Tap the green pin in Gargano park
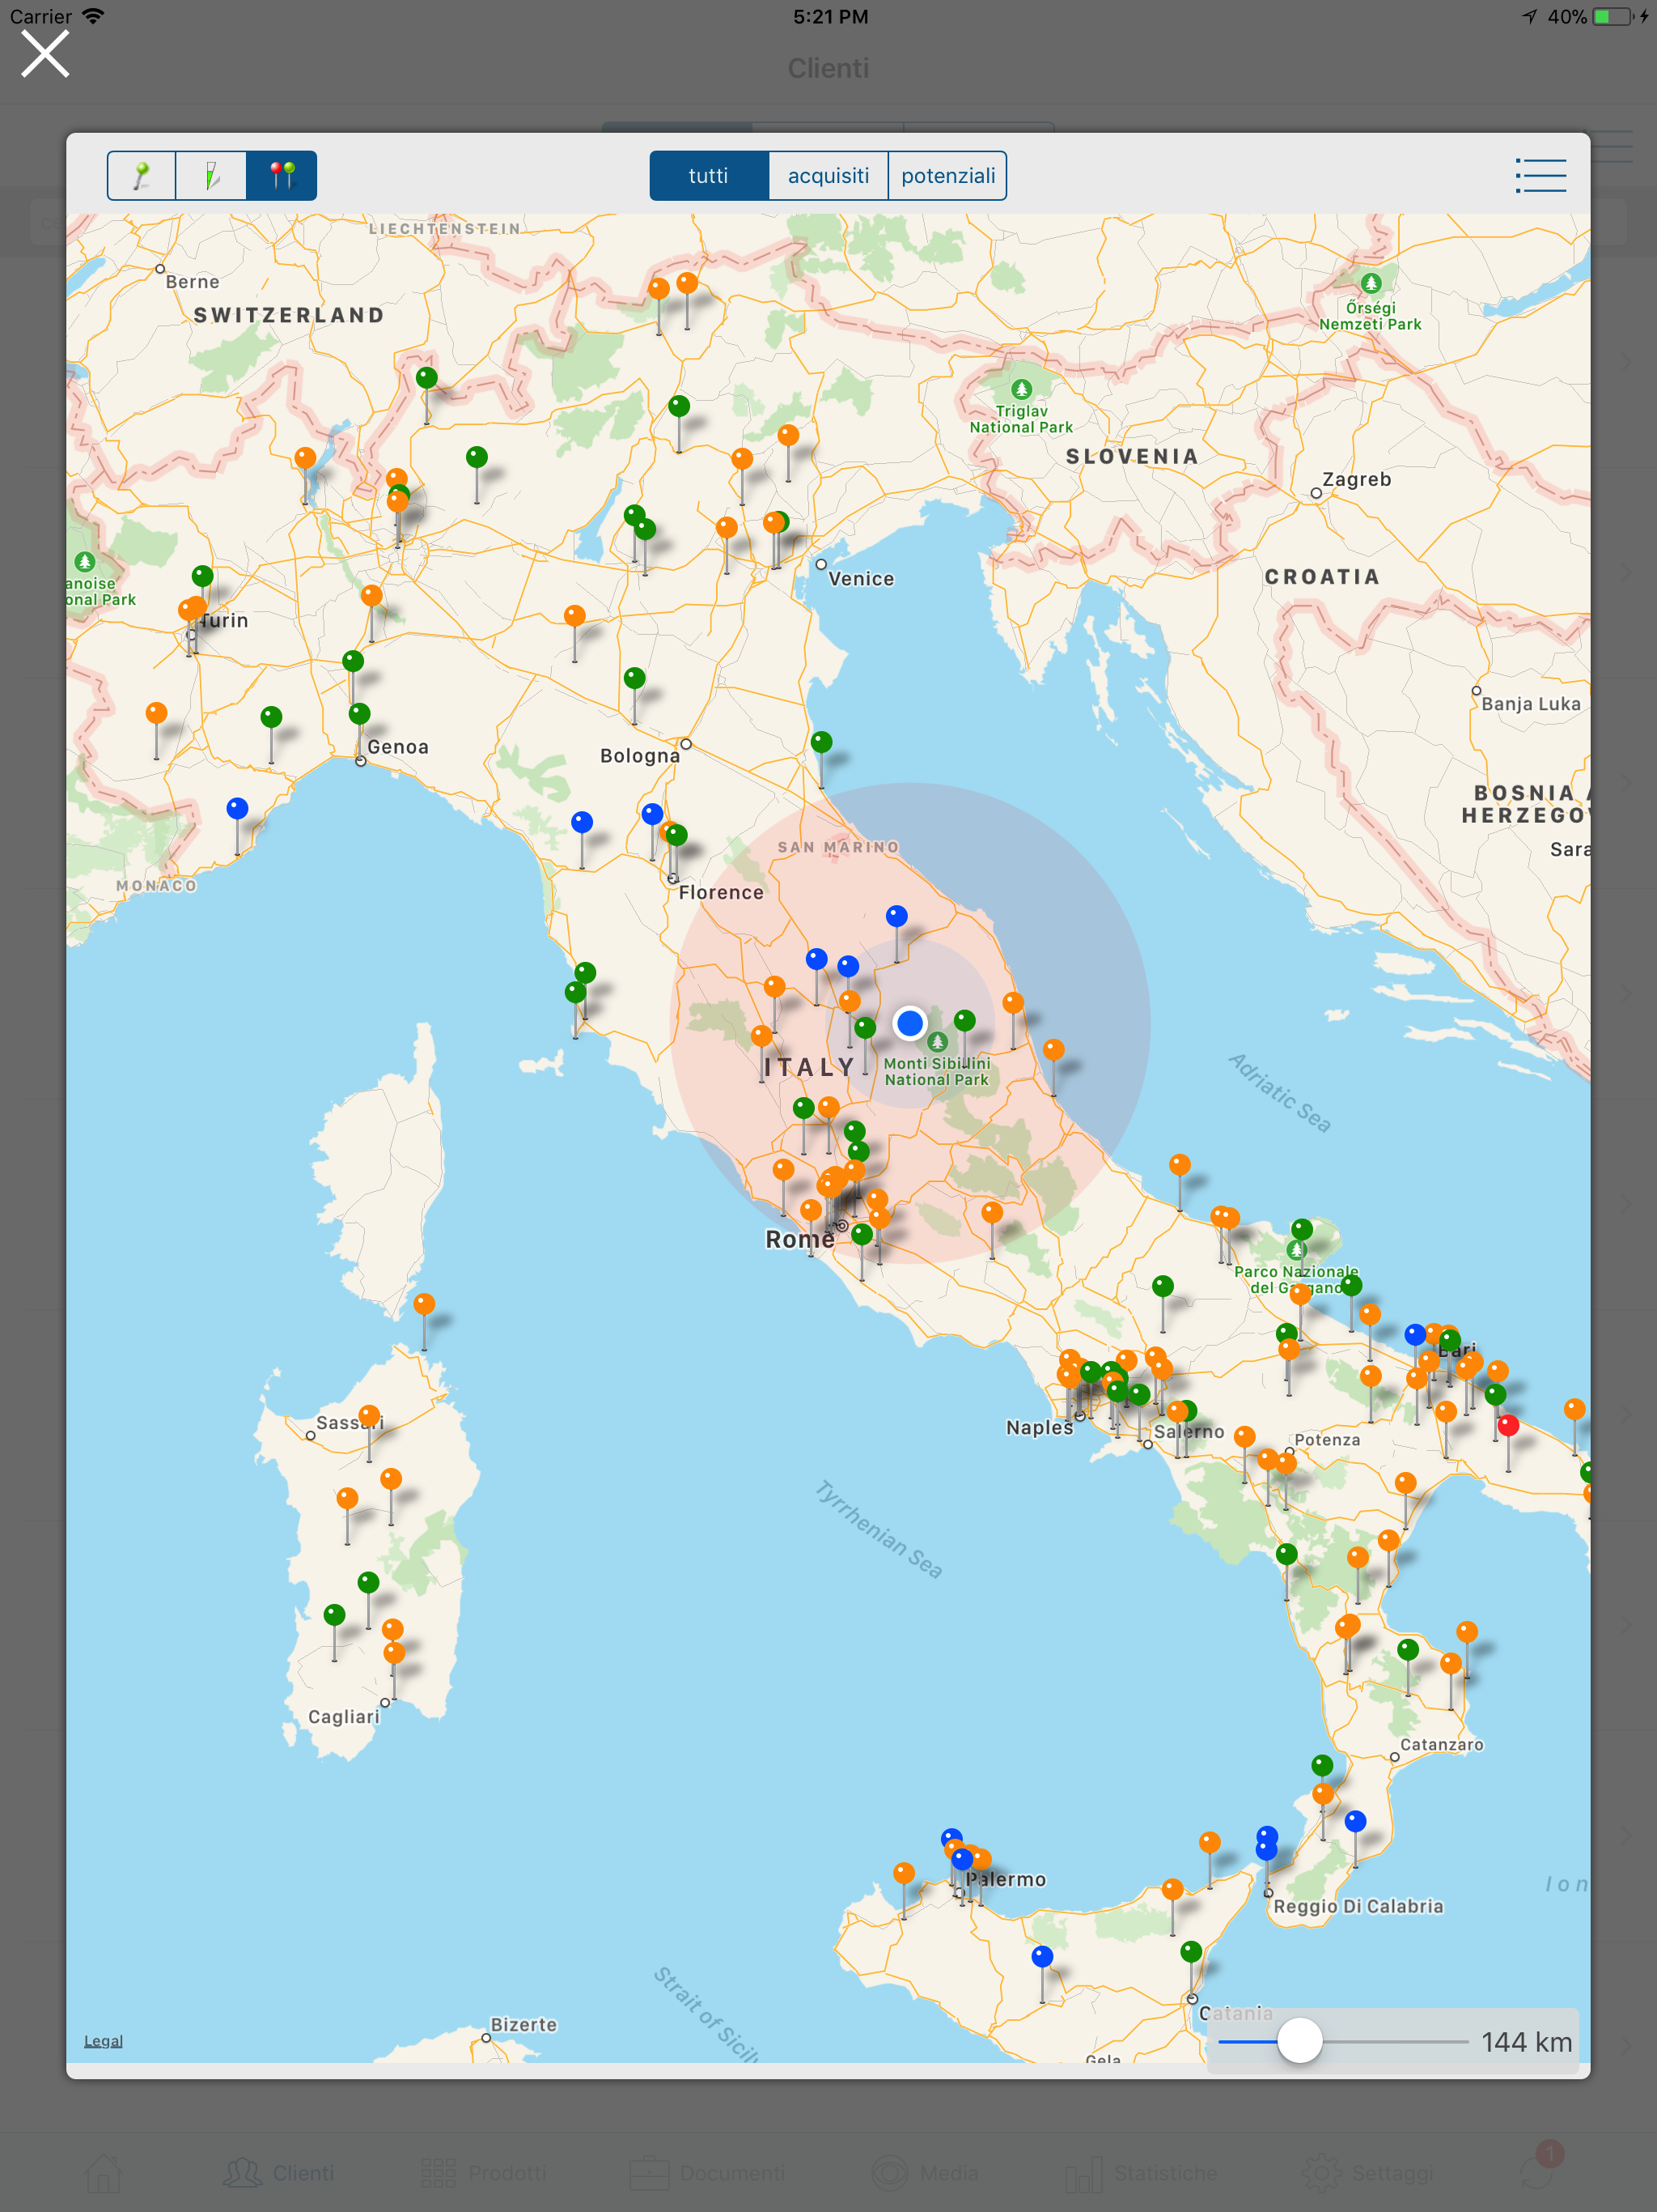The width and height of the screenshot is (1657, 2212). (x=1301, y=1229)
